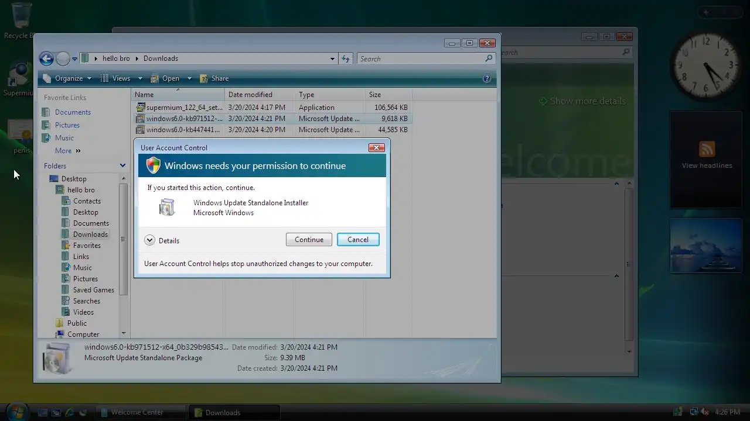Expand Details in the UAC dialog
Image resolution: width=750 pixels, height=421 pixels.
162,240
